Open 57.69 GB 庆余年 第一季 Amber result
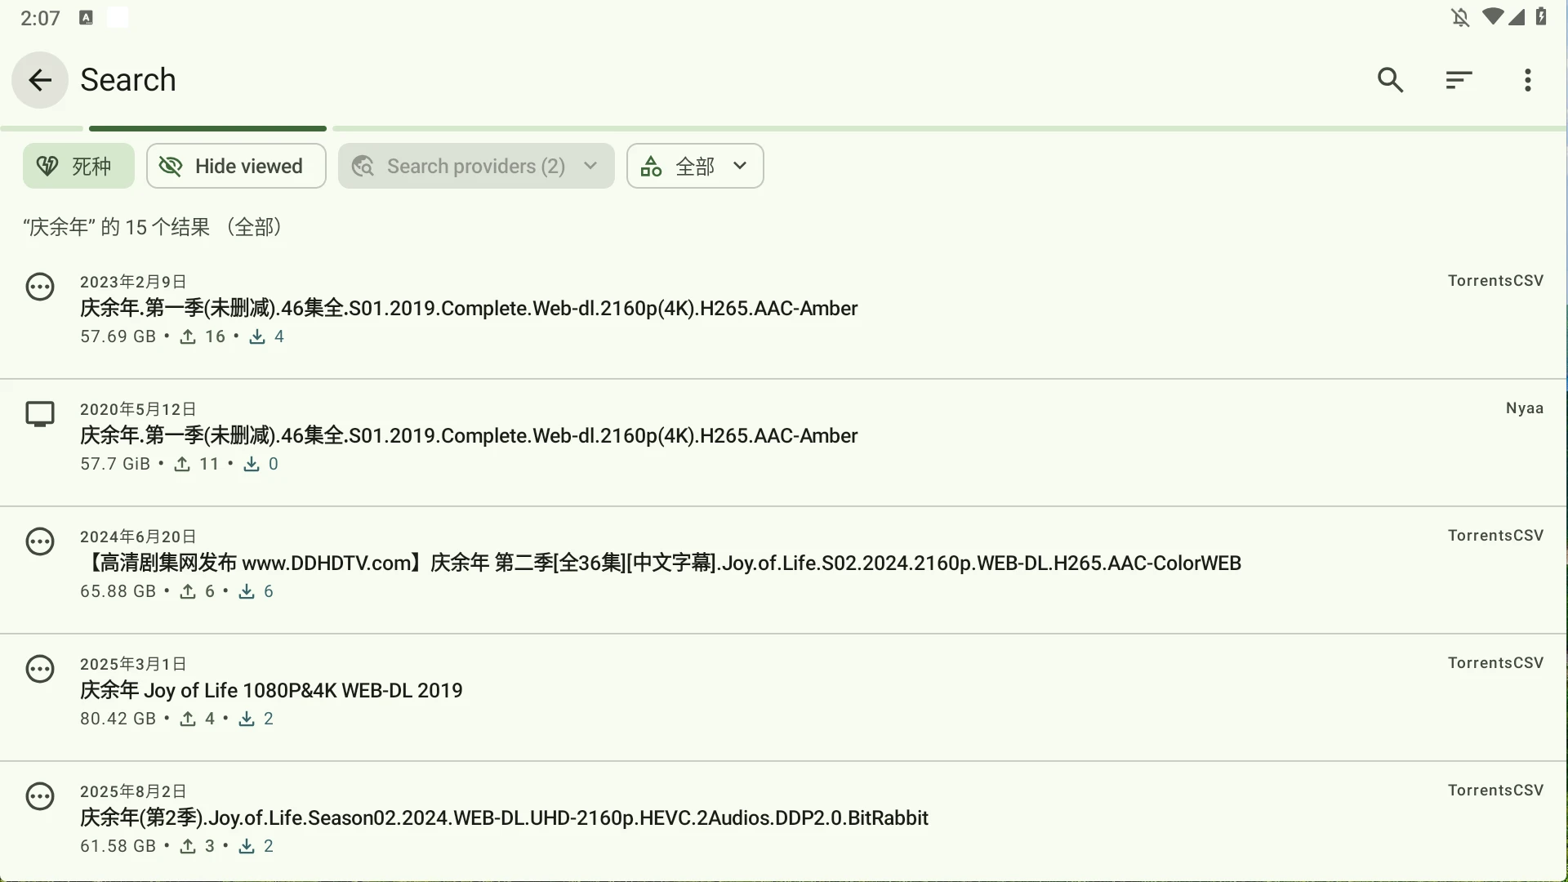The width and height of the screenshot is (1568, 882). point(784,315)
